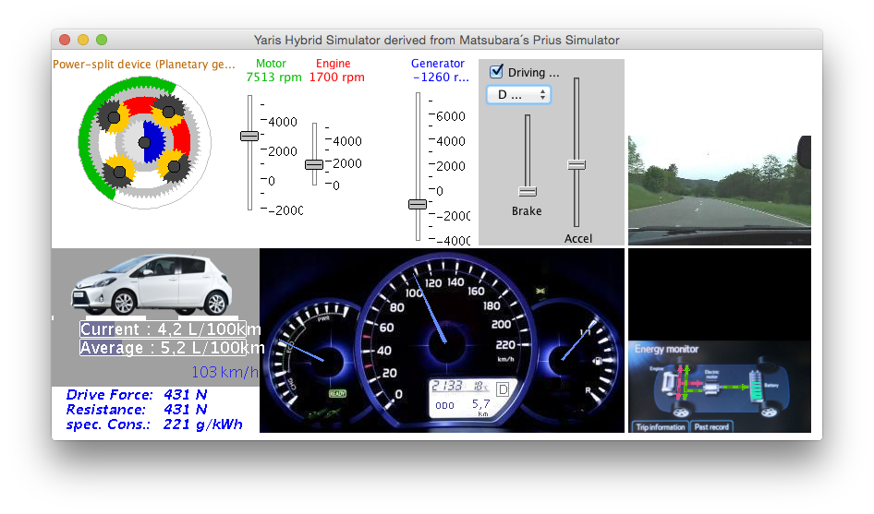Click the yellow minimize window button
The height and width of the screenshot is (514, 874).
click(x=83, y=40)
